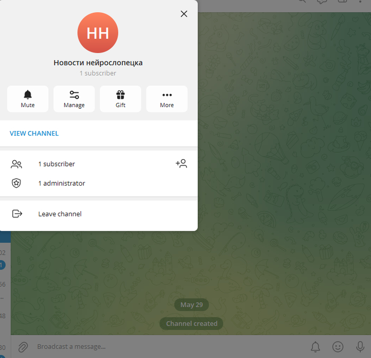
Task: Attach a file with the paperclip icon
Action: (23, 347)
